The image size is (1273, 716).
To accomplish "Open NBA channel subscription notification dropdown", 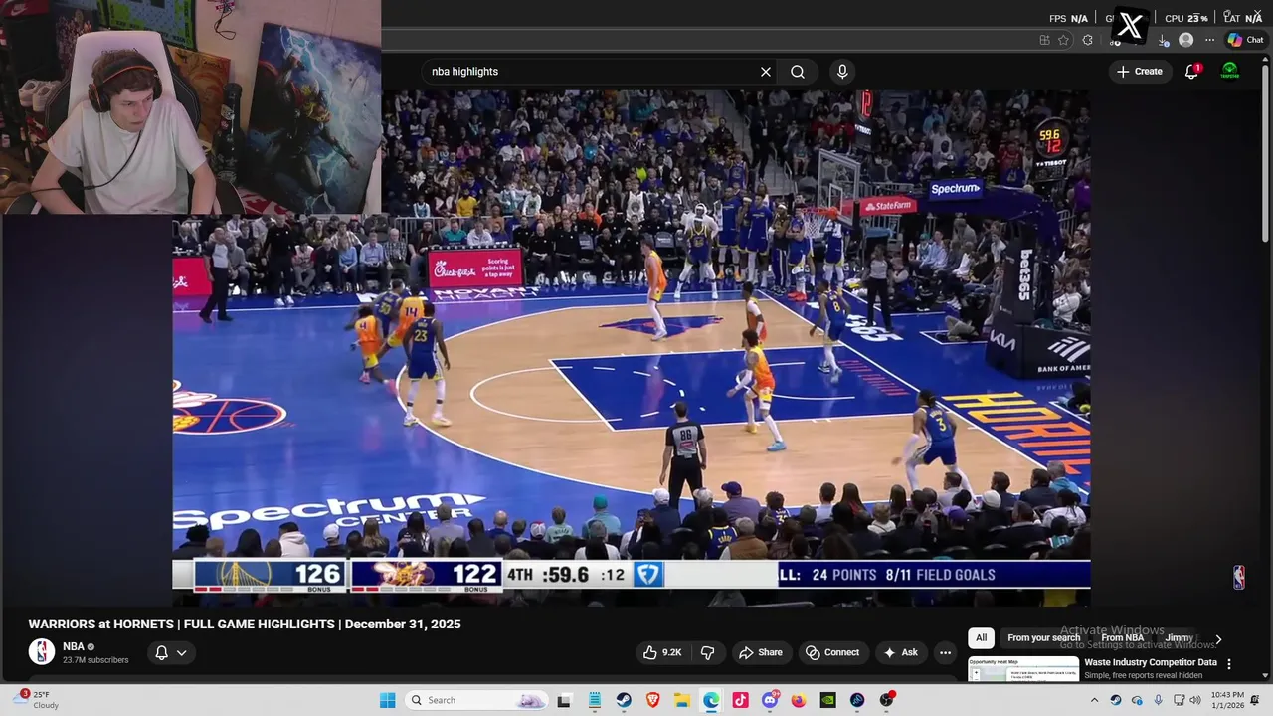I will coord(170,652).
